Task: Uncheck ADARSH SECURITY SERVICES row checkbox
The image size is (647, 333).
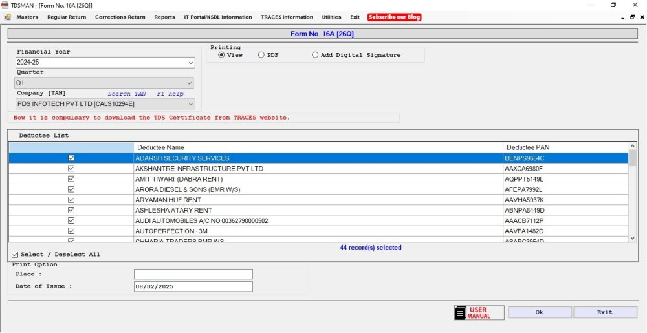Action: (71, 158)
